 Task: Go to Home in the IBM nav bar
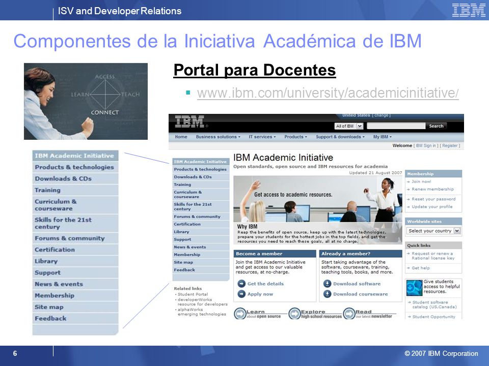click(181, 137)
